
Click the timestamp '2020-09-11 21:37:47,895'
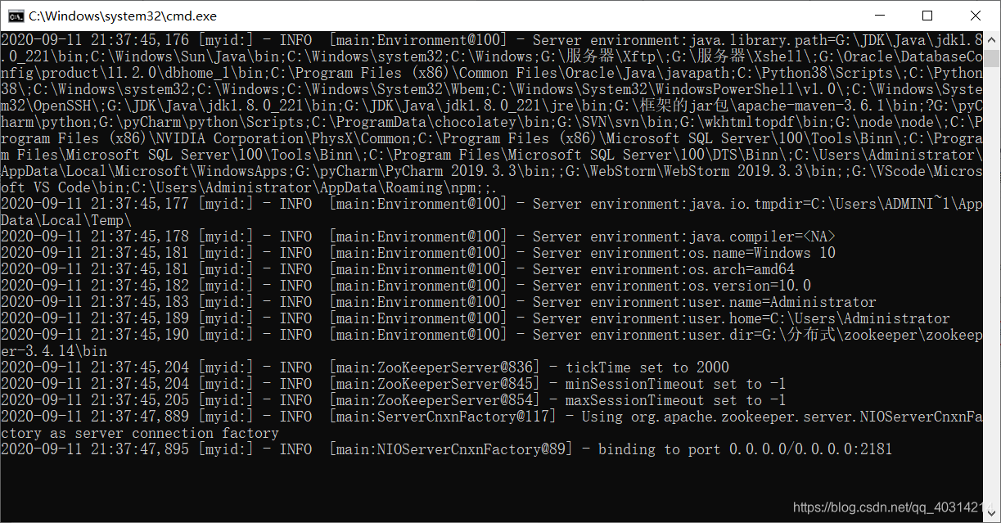(x=94, y=449)
